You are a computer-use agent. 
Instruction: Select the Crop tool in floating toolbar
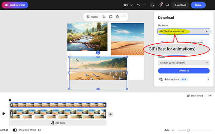104,17
